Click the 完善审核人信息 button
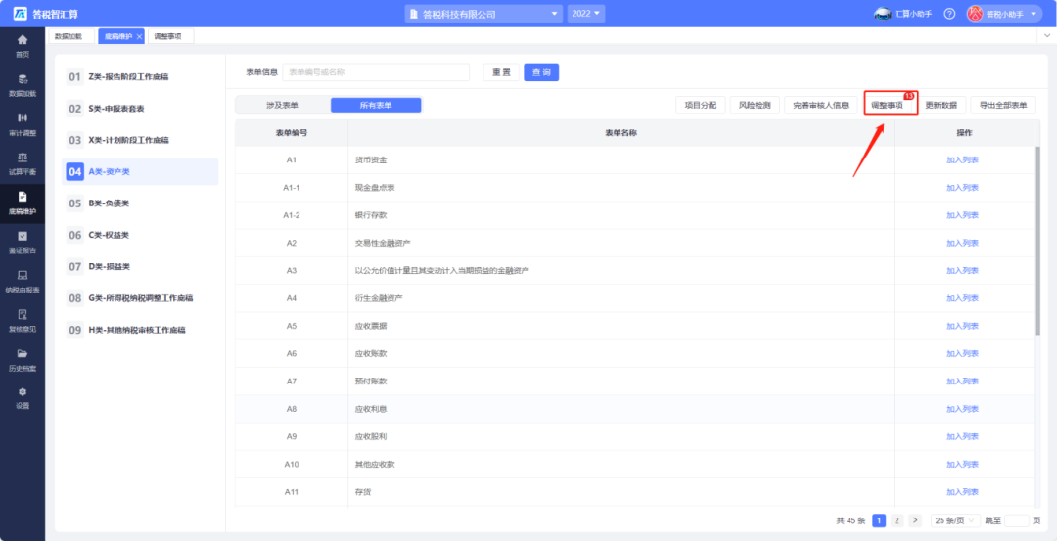Screen dimensions: 1057x541 pos(821,105)
